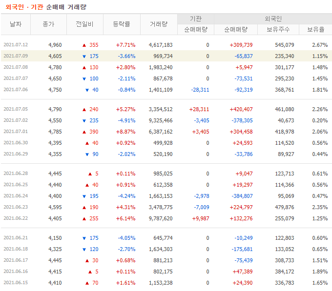Click the down arrow beside 100
332x291 pixels.
point(84,79)
